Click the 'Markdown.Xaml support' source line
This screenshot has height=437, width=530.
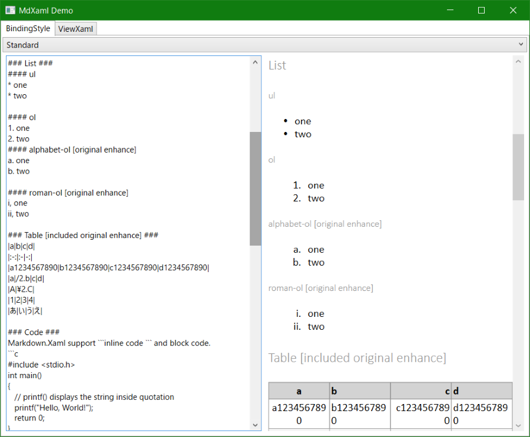[x=109, y=343]
